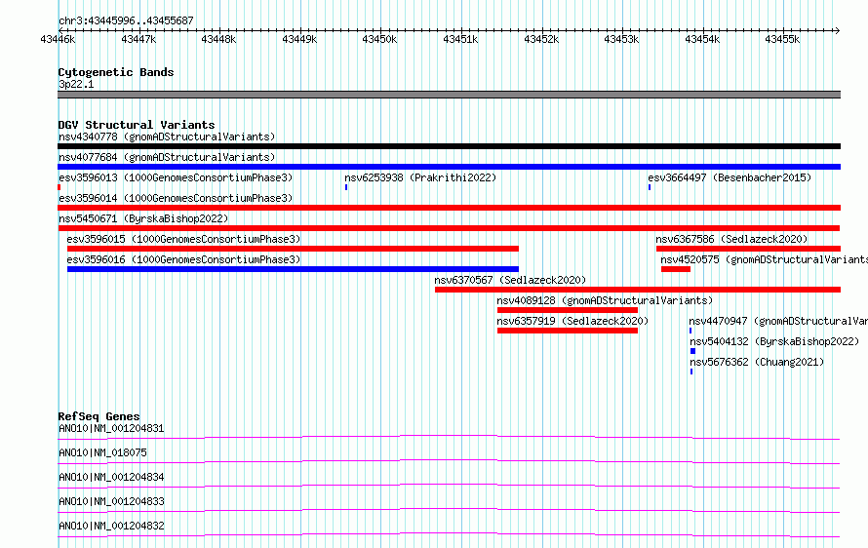Screen dimensions: 868x548
Task: Open the esv3596015 1000Genomes label
Action: (183, 239)
